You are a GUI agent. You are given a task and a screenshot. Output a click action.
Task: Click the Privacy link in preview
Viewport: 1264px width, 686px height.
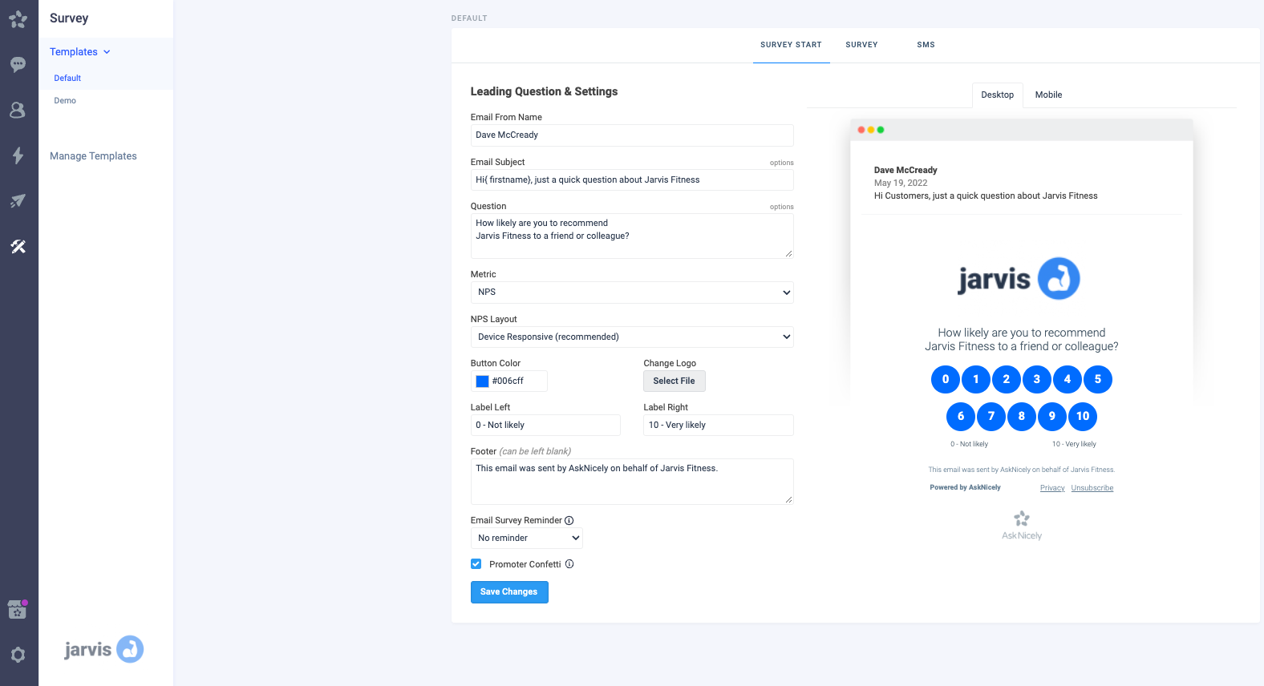[x=1052, y=488]
